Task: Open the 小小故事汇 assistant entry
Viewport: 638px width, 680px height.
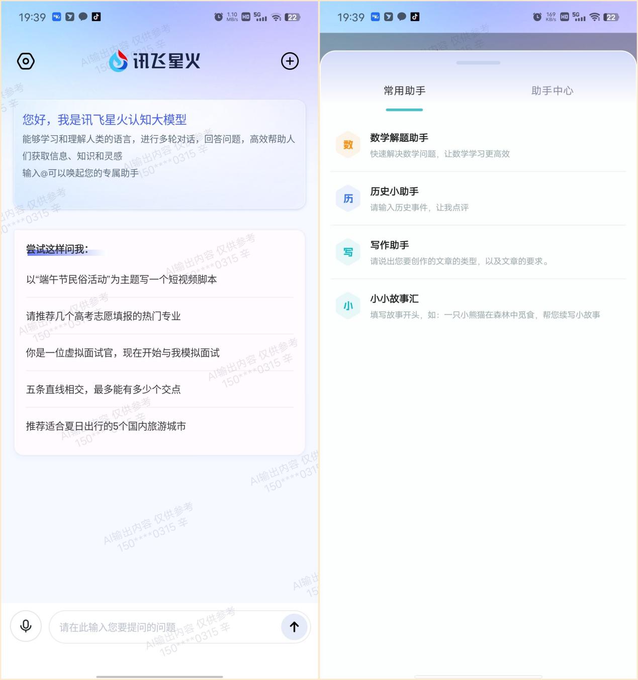Action: (478, 306)
